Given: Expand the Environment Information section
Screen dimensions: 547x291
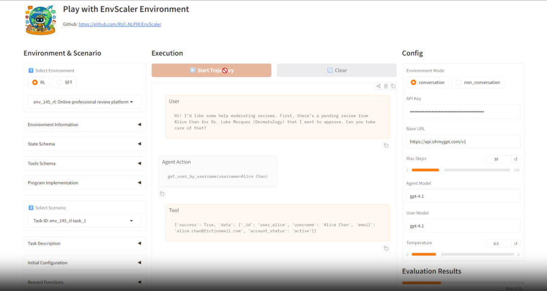Looking at the screenshot, I should pyautogui.click(x=84, y=125).
